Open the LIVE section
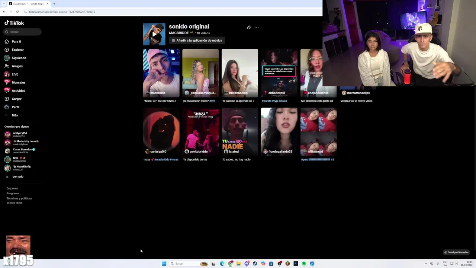476x268 pixels. point(11,74)
